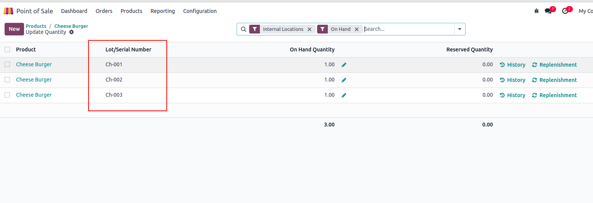Viewport: 593px width, 203px height.
Task: Expand the search options dropdown arrow
Action: [x=459, y=29]
